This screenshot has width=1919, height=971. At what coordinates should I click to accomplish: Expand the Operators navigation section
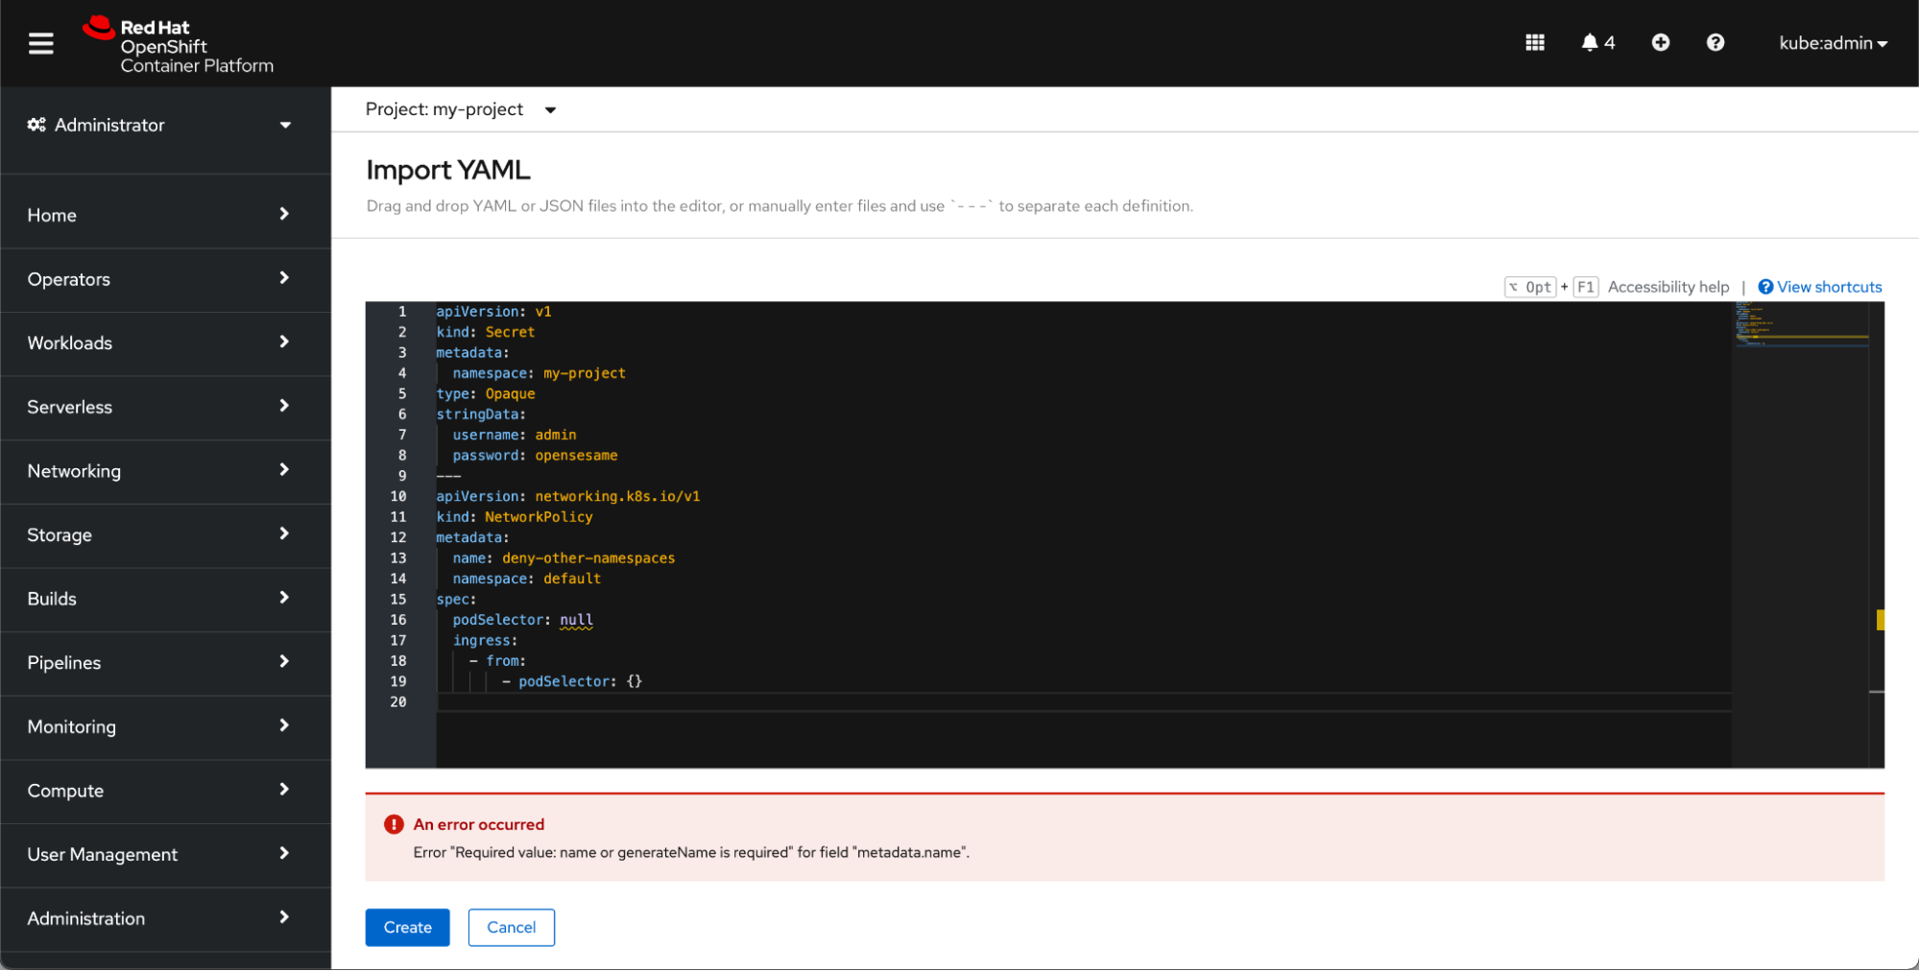165,279
